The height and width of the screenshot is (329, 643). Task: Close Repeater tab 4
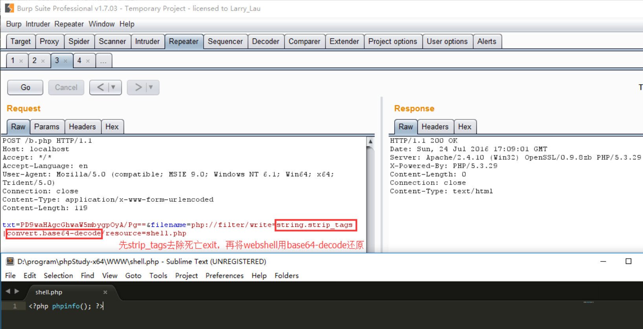click(88, 61)
